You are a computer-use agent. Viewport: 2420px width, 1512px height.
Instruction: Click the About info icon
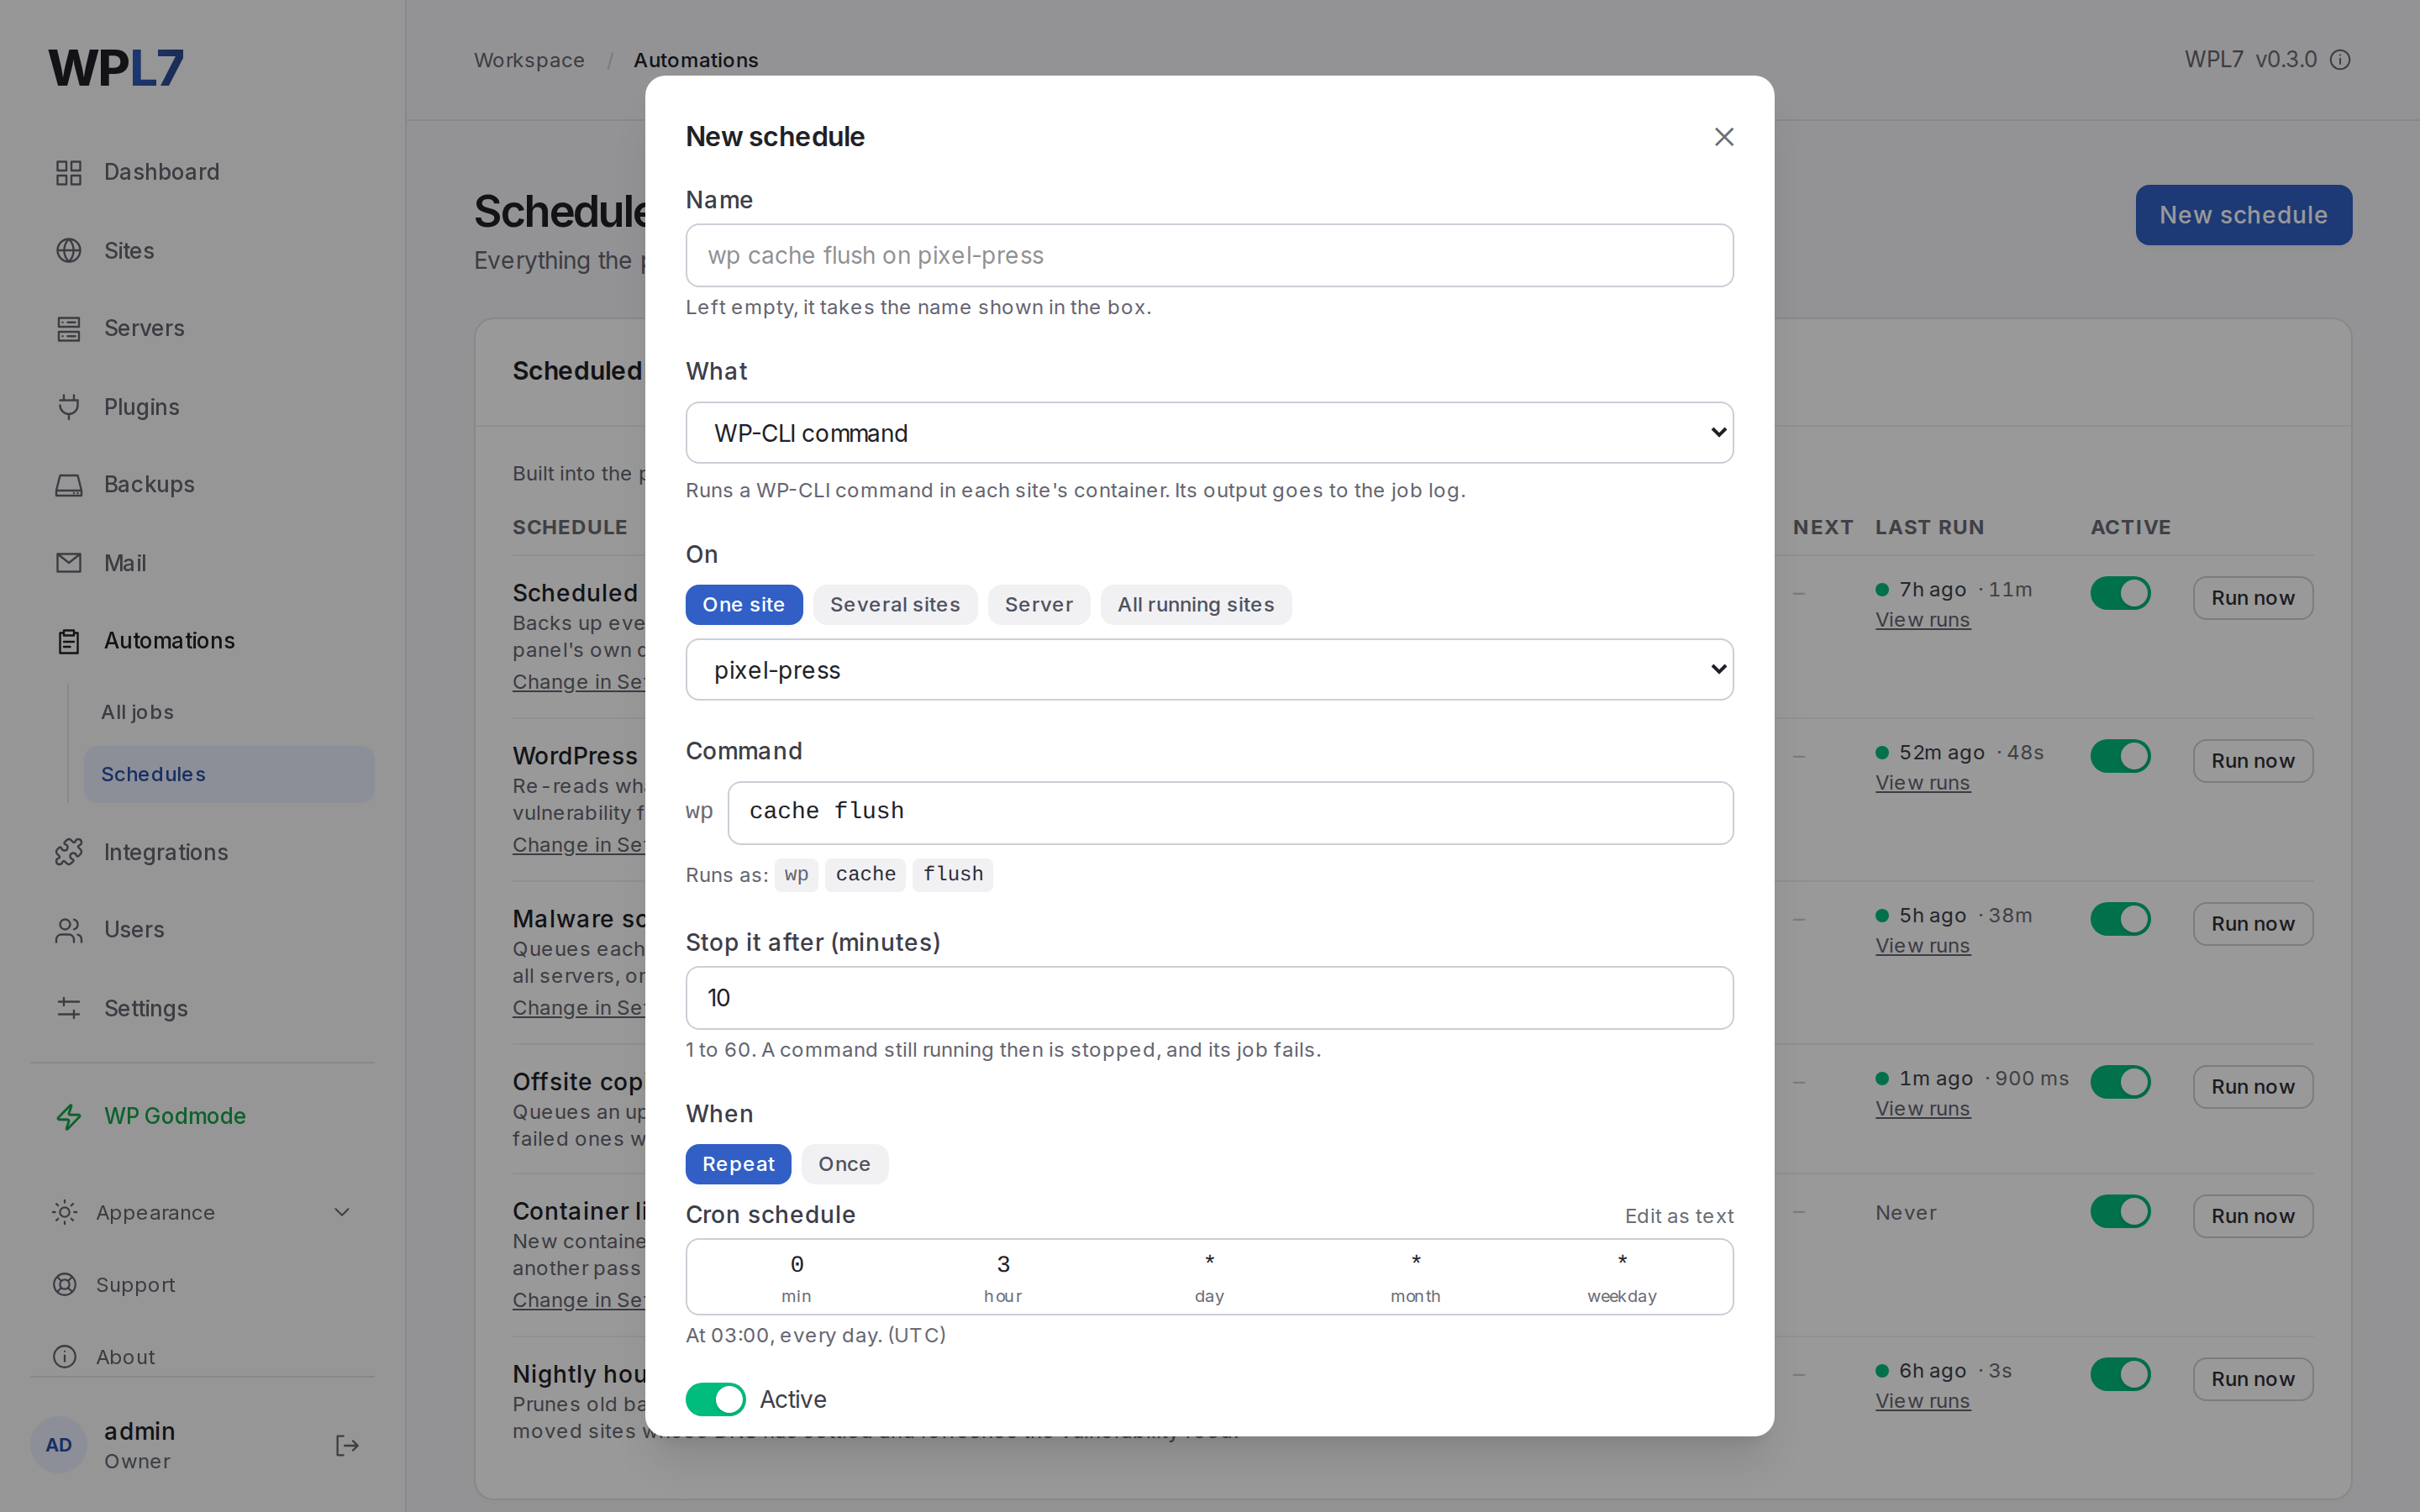point(64,1356)
